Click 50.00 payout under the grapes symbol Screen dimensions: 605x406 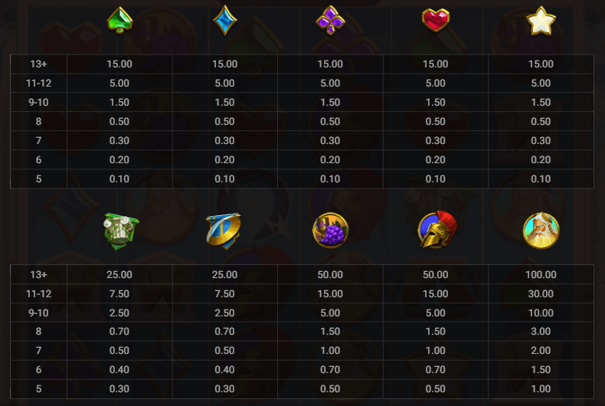[x=331, y=275]
